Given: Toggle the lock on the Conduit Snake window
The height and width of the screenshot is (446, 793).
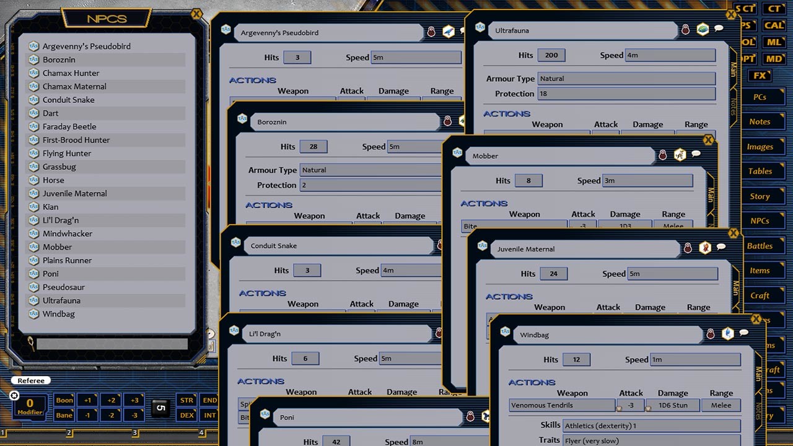Looking at the screenshot, I should click(x=441, y=245).
